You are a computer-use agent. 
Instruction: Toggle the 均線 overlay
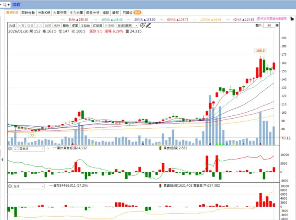click(12, 26)
